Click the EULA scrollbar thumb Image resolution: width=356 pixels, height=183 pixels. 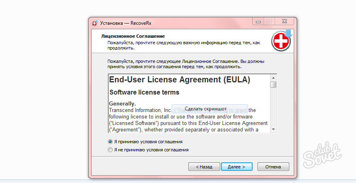coord(273,85)
